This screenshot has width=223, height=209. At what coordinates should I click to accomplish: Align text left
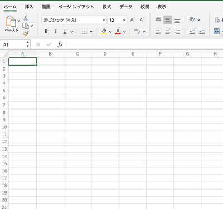(158, 32)
